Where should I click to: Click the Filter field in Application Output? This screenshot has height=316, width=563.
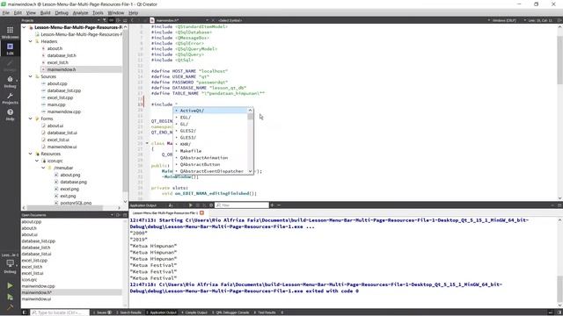242,205
